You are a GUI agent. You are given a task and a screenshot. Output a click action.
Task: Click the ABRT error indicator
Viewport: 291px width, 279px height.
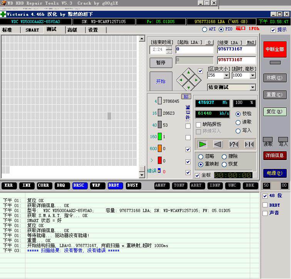point(197,185)
